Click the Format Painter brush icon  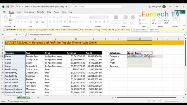pos(11,23)
